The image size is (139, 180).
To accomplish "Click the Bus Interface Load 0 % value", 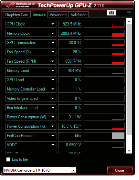I will (70, 108).
